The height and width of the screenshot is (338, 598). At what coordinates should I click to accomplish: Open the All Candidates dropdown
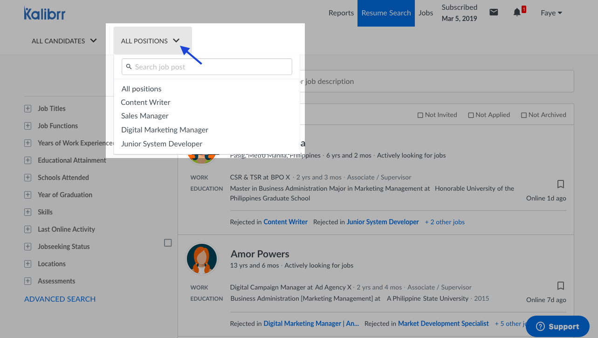(x=64, y=41)
